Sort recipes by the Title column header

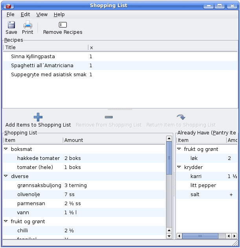click(45, 48)
